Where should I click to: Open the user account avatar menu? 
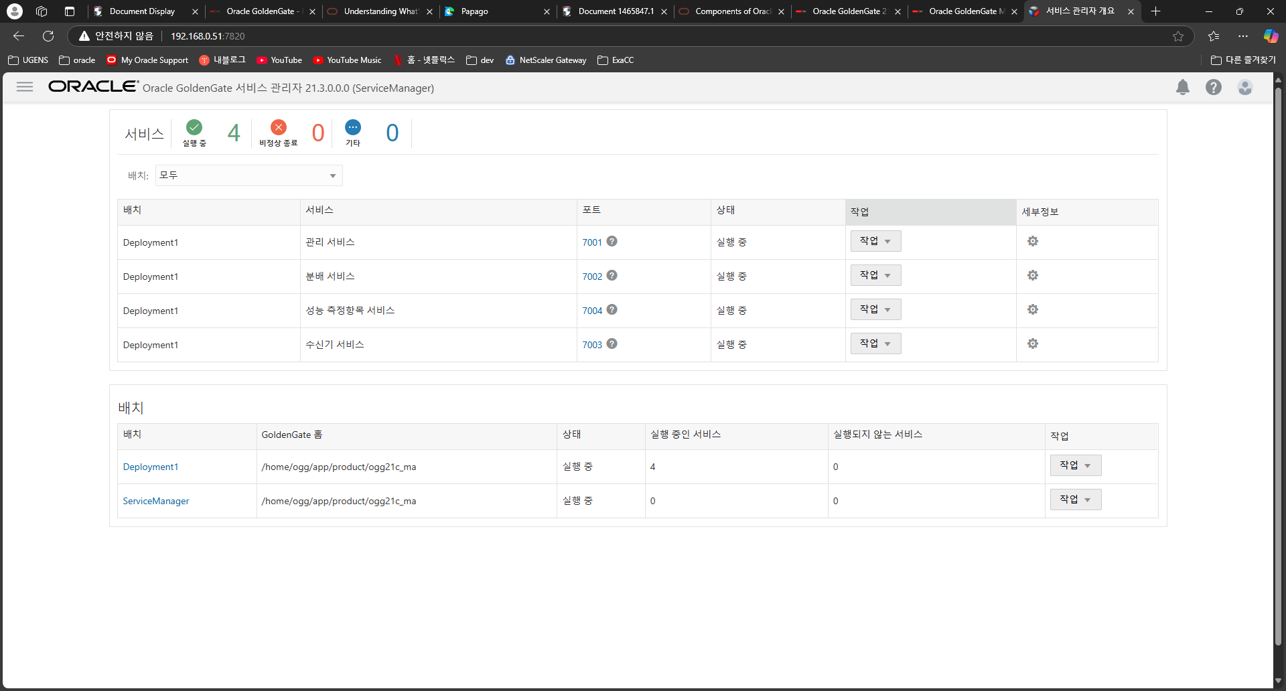(x=1245, y=87)
